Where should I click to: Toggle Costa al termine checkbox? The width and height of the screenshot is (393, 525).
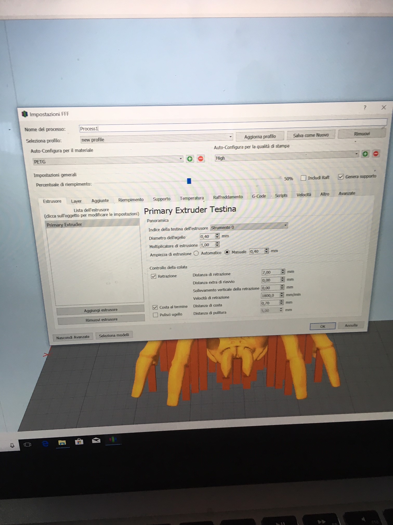coord(155,307)
